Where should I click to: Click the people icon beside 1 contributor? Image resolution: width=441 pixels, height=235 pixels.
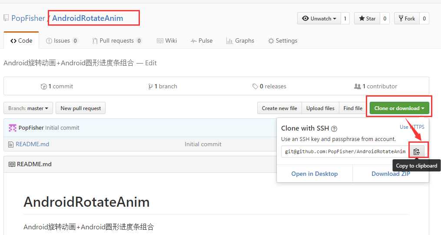357,86
